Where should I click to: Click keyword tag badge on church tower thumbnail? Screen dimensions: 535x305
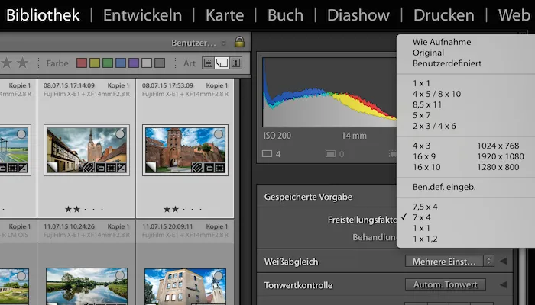click(x=88, y=168)
